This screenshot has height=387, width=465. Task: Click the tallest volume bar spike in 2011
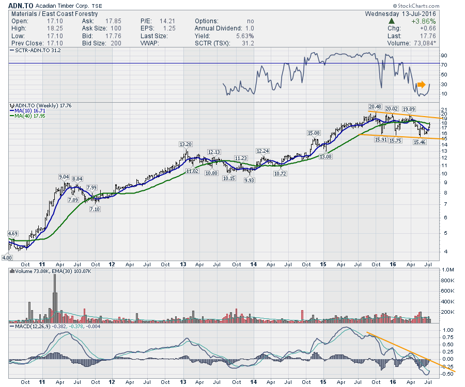(x=55, y=298)
